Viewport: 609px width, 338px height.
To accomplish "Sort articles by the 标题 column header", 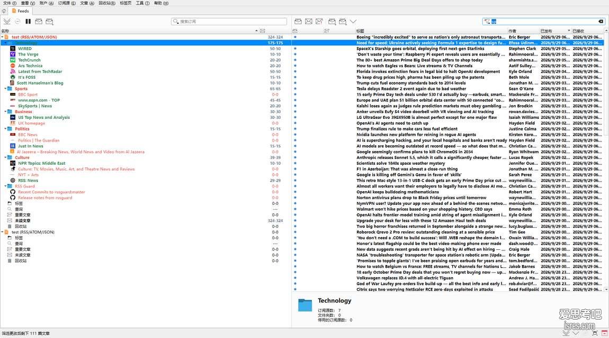I will pyautogui.click(x=431, y=31).
